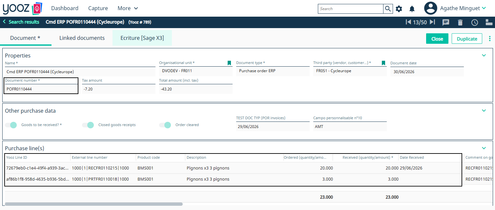Click the Document number field POFR0110444
This screenshot has height=210, width=495.
click(x=41, y=89)
